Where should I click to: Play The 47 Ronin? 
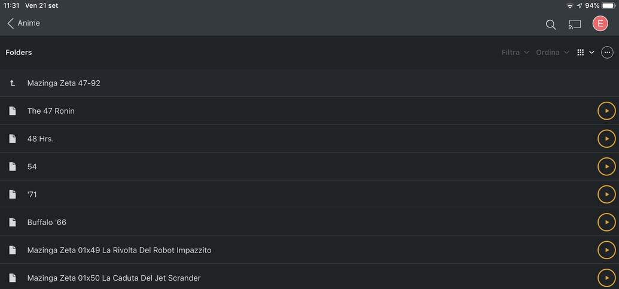pos(606,111)
